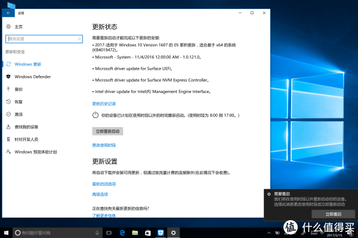Click the 备份 upload arrow icon

9,89
